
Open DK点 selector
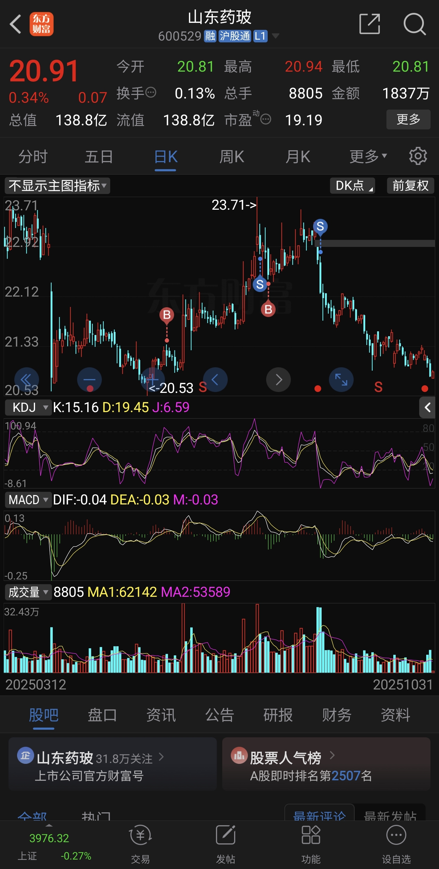353,186
